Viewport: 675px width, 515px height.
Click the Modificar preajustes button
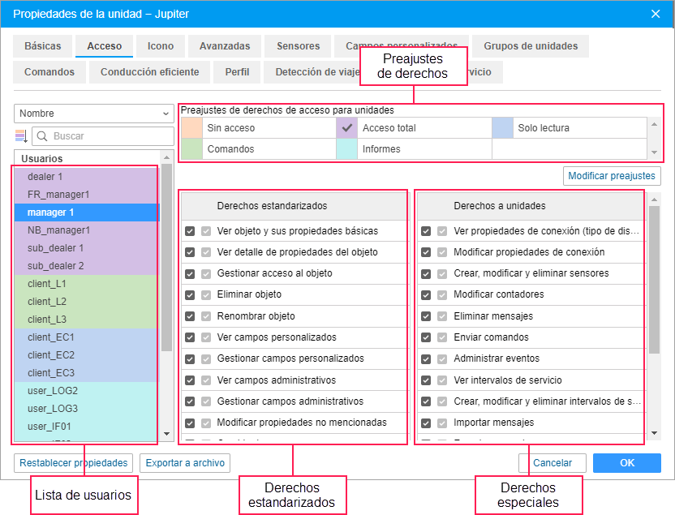coord(612,176)
